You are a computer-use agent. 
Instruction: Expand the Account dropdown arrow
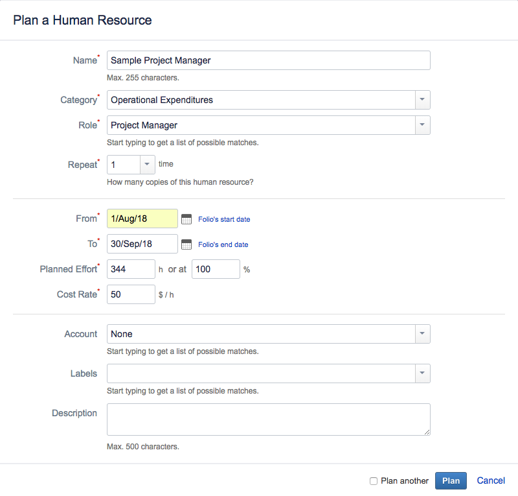[x=422, y=334]
